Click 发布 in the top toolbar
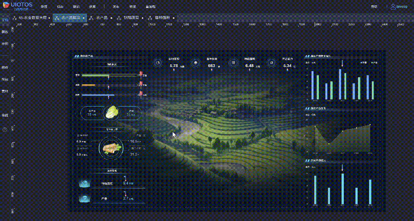This screenshot has width=414, height=221. coord(115,6)
